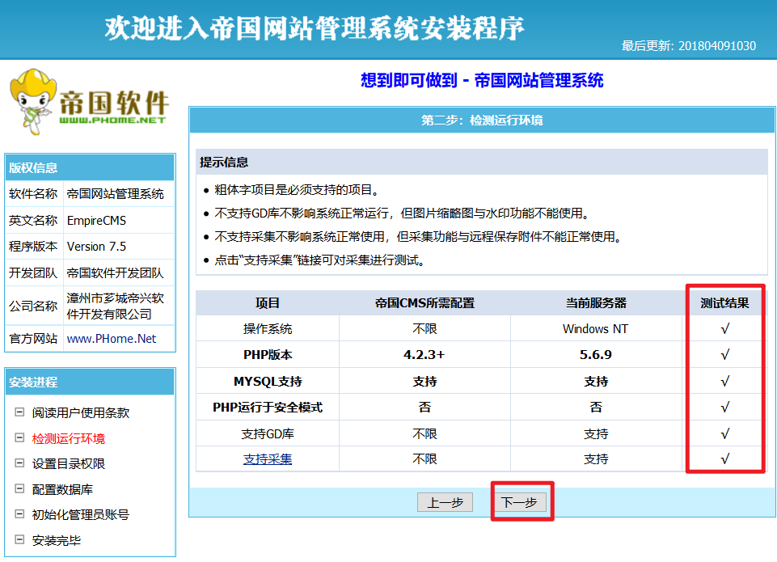Click the 支持GD库 item cell

point(268,433)
